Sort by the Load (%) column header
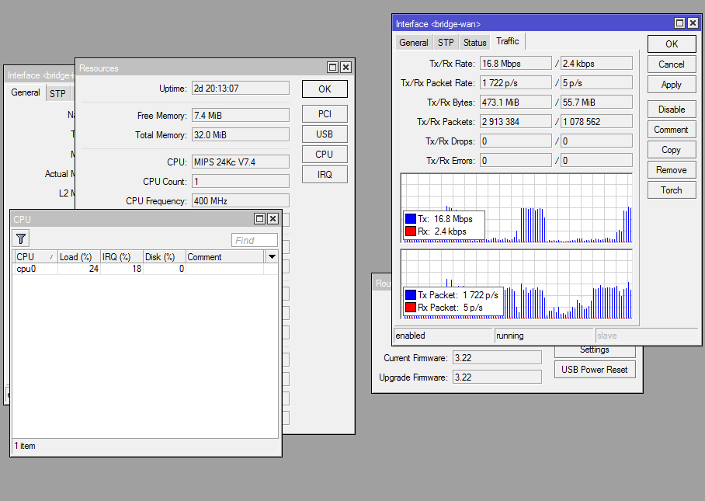 click(76, 257)
